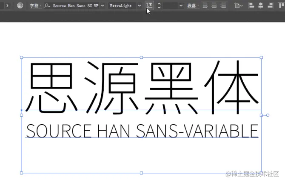Click the top-center bounding box handle
The height and width of the screenshot is (183, 285).
tap(141, 57)
